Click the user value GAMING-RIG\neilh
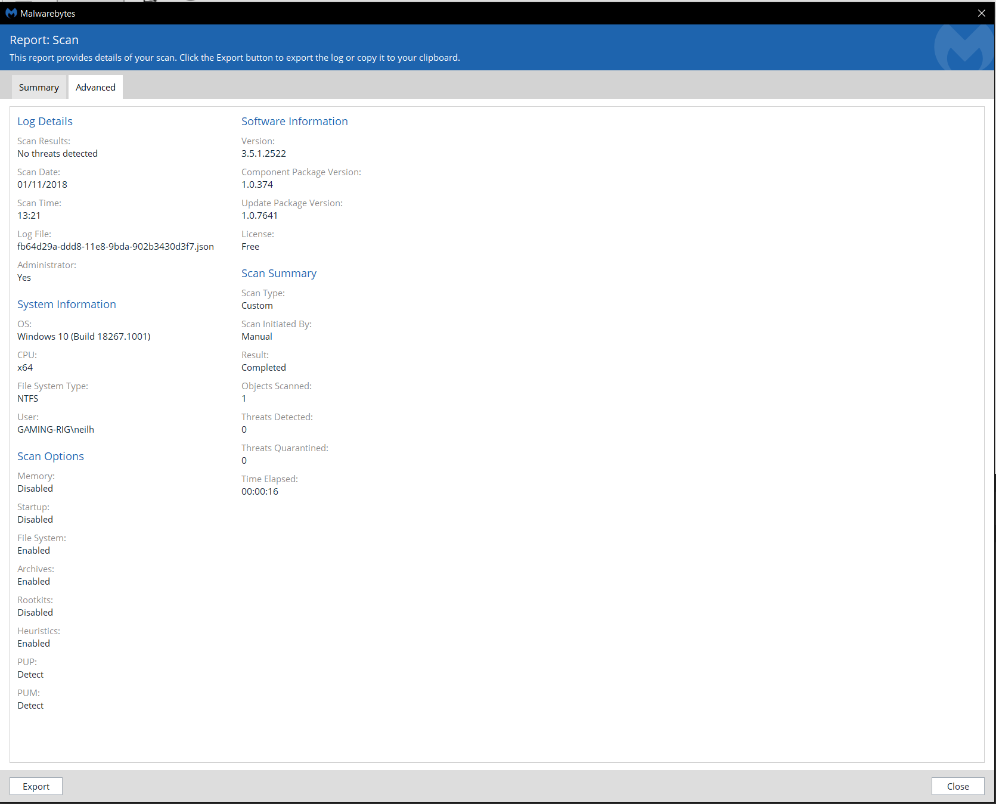This screenshot has width=996, height=804. pos(55,430)
